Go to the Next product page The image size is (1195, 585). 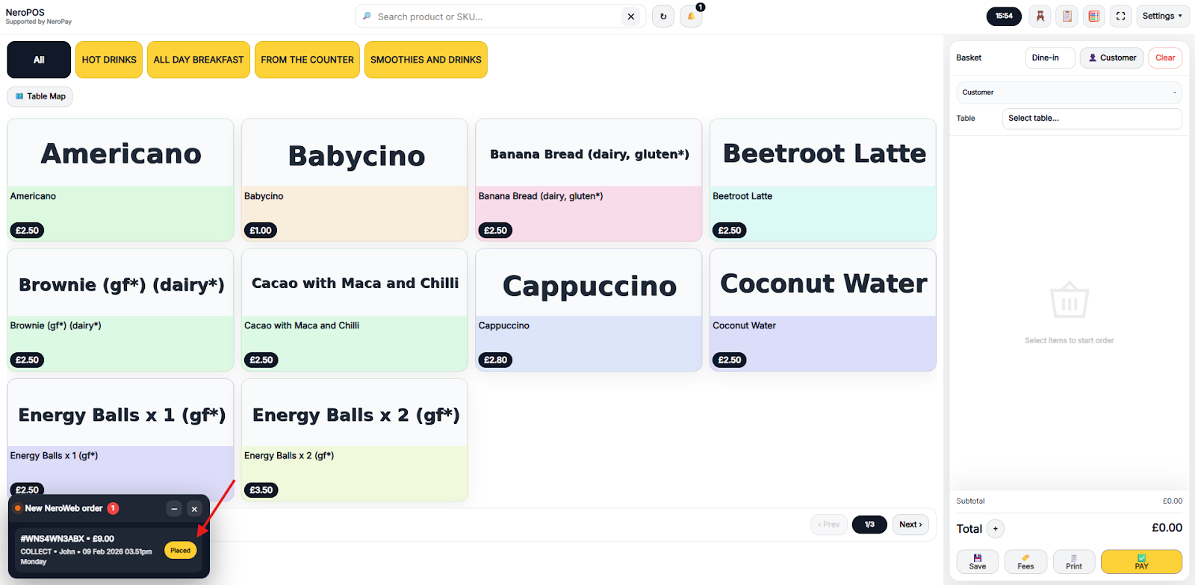[x=910, y=525]
